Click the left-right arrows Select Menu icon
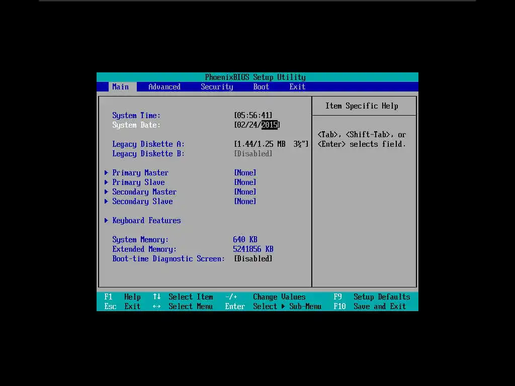Screen dimensions: 515x386 point(157,306)
